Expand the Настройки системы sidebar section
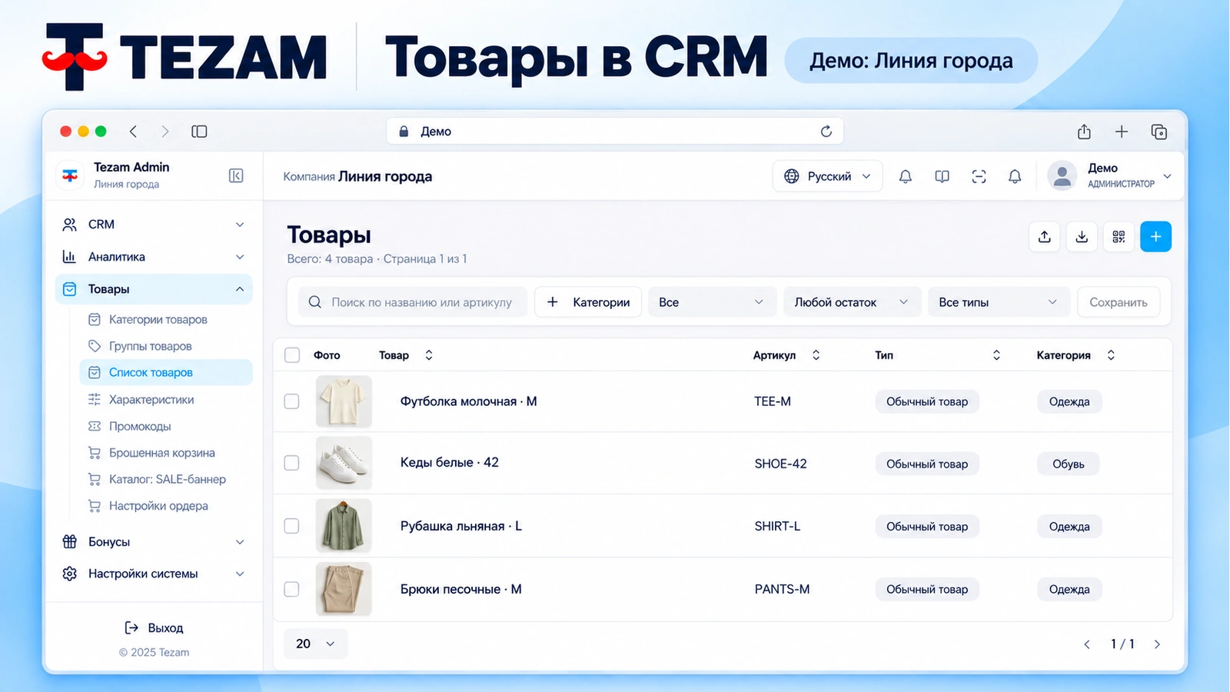 (x=154, y=574)
